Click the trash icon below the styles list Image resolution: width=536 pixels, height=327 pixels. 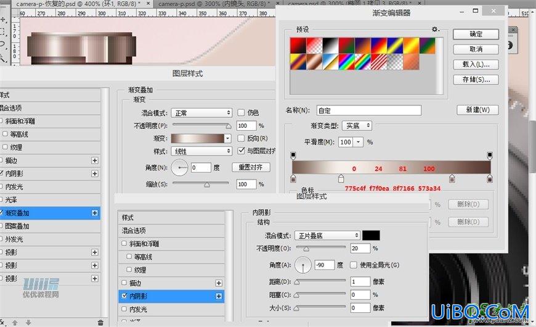[100, 322]
